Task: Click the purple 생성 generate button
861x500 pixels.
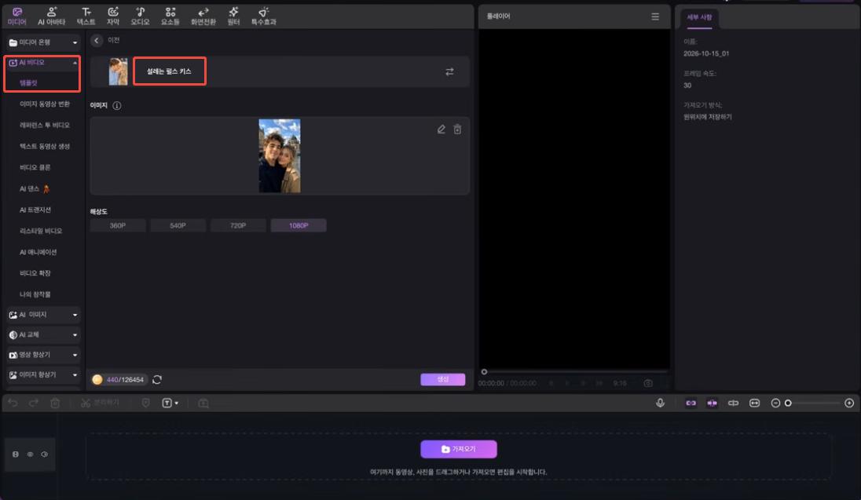Action: (x=442, y=379)
